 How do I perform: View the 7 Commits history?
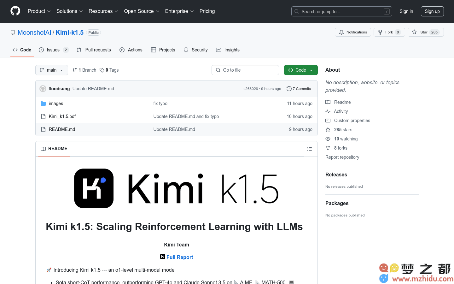[x=299, y=89]
